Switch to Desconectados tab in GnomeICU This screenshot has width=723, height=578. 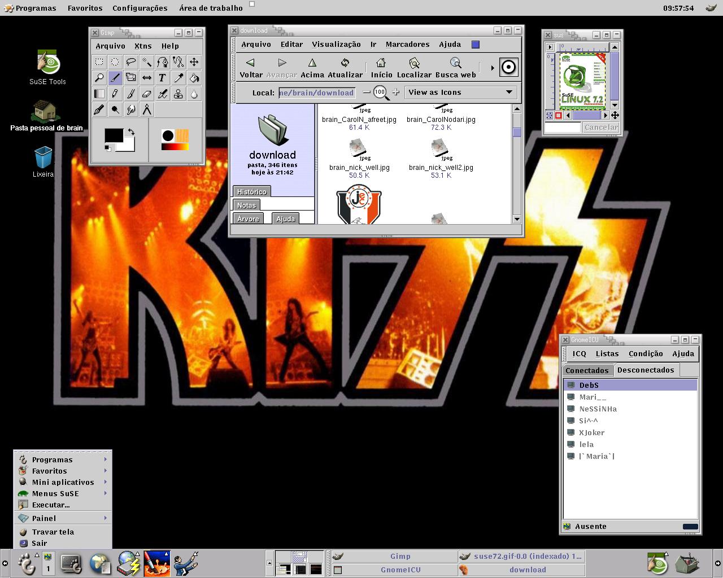[x=646, y=370]
